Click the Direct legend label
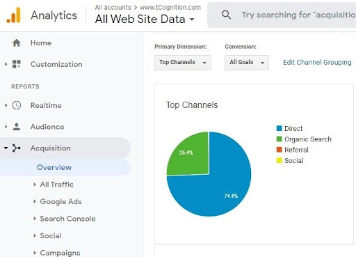 (x=293, y=128)
